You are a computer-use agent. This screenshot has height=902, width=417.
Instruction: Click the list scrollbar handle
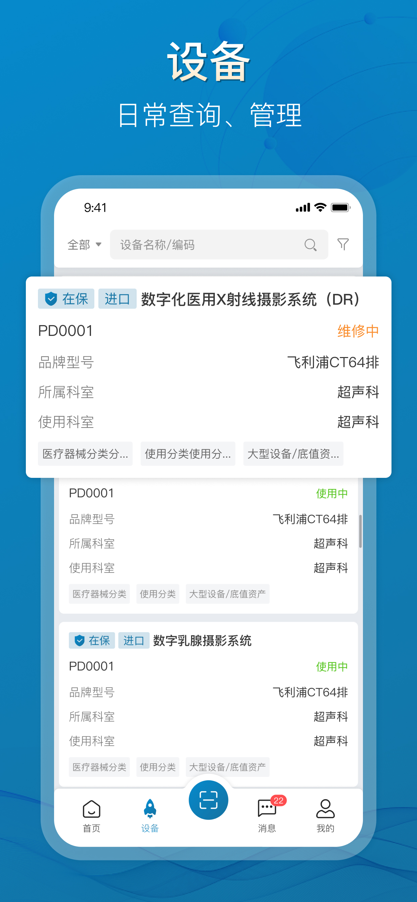(x=360, y=531)
